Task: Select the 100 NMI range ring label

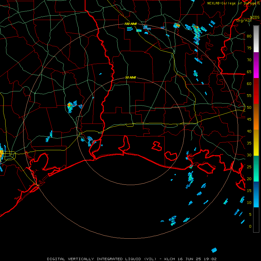Action: pos(130,24)
